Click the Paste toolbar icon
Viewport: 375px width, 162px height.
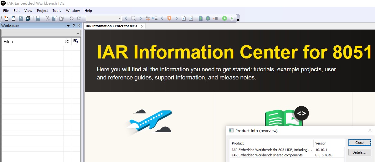pos(61,18)
